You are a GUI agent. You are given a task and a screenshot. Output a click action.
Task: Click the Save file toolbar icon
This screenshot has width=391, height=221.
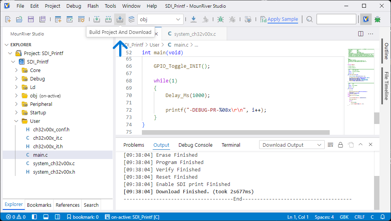30,19
